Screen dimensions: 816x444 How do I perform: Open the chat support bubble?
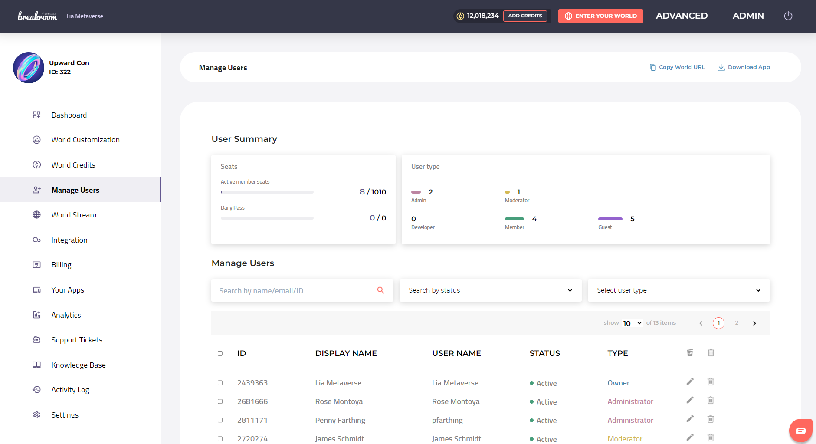(x=801, y=431)
